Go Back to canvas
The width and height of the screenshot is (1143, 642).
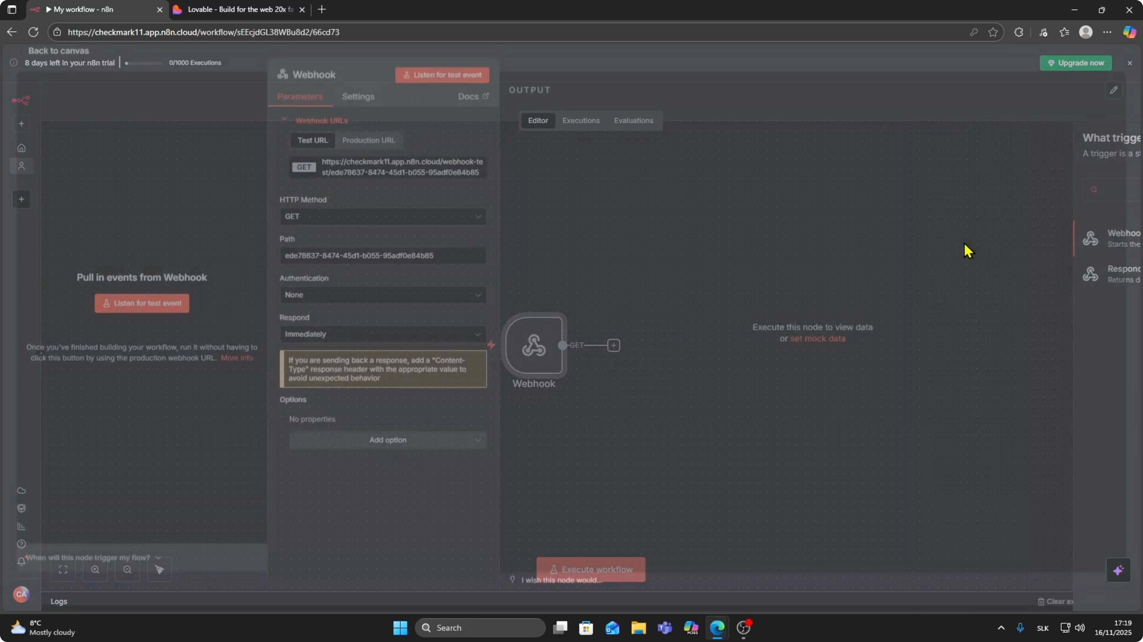point(59,51)
